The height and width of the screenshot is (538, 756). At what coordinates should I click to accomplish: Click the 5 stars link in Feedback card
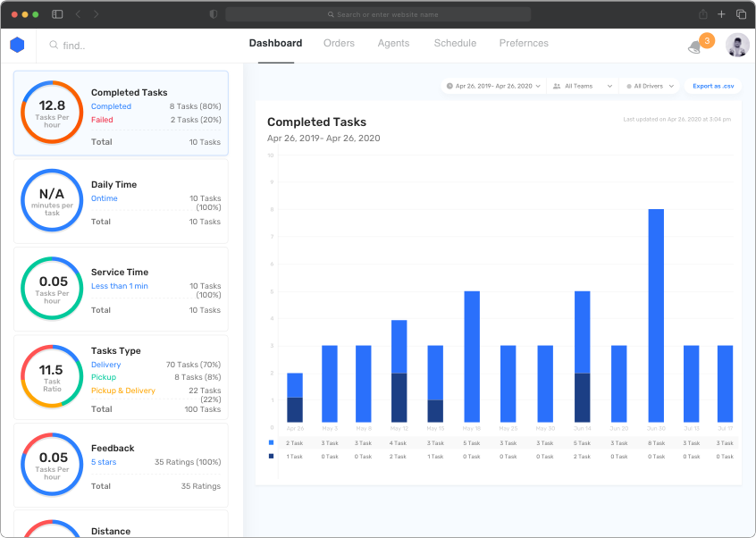tap(104, 462)
